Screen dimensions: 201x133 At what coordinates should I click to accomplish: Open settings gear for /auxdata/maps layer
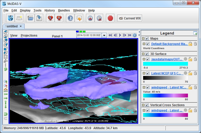(x=185, y=59)
